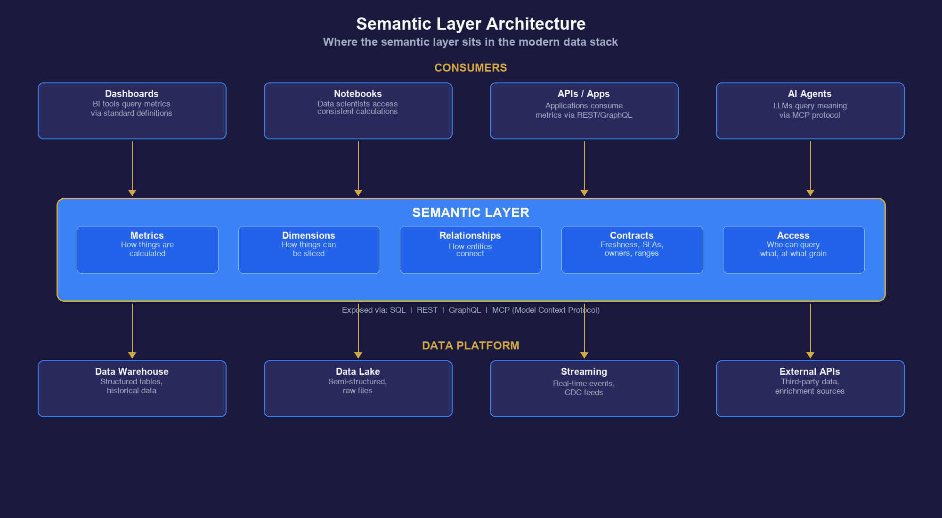The width and height of the screenshot is (942, 518).
Task: Click 'Semi-structured, raw files' text
Action: (x=357, y=386)
